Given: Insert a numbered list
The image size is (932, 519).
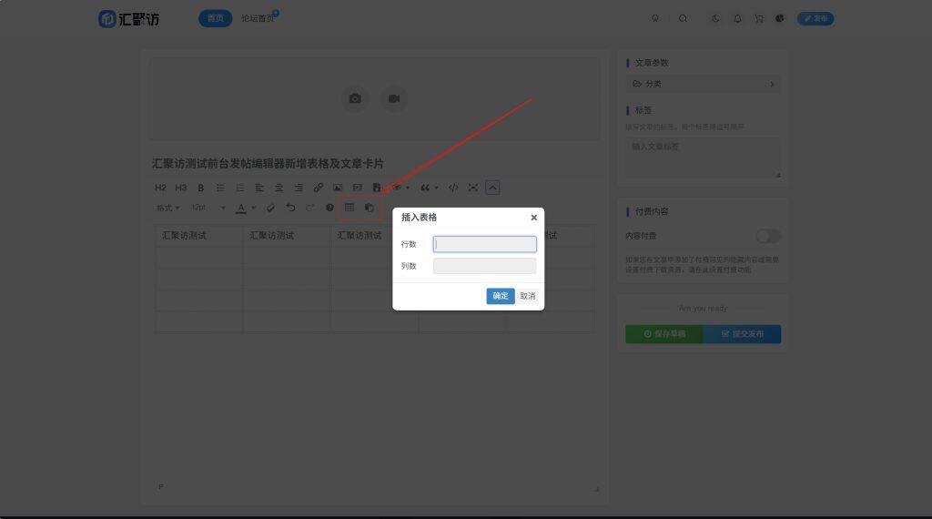Looking at the screenshot, I should (x=240, y=188).
